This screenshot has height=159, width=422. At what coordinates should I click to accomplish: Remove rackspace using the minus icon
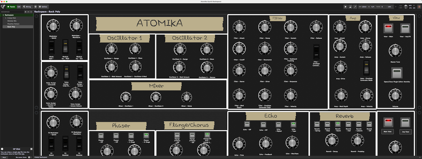pyautogui.click(x=28, y=12)
